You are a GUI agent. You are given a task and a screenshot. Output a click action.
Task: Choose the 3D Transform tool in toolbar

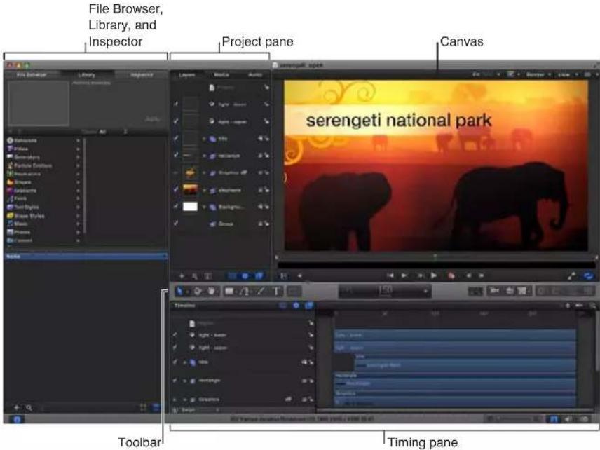pos(198,292)
